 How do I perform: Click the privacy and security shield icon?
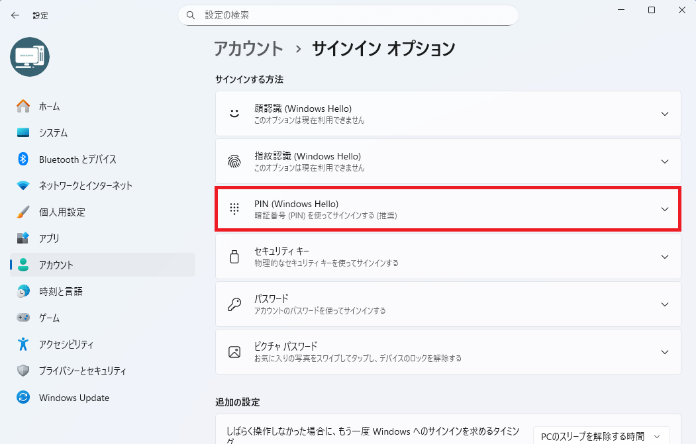click(x=23, y=371)
